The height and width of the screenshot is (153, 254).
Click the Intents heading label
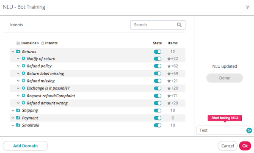[17, 25]
